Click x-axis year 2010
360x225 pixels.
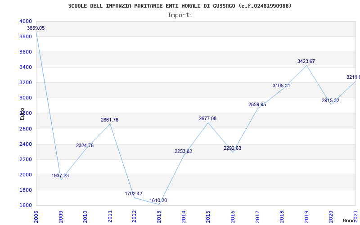tap(85, 216)
